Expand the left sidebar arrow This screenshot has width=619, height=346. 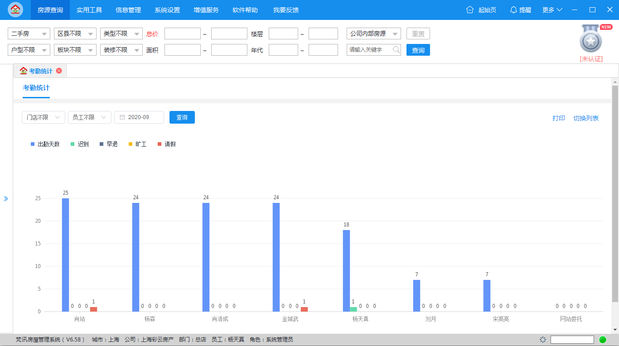pos(6,198)
